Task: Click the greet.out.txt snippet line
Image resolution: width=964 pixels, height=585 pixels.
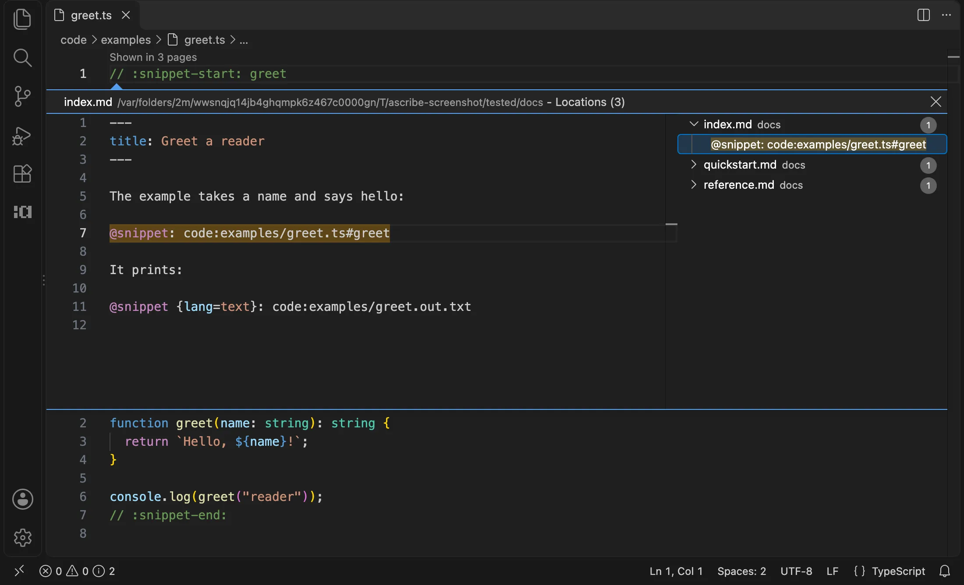Action: coord(290,307)
